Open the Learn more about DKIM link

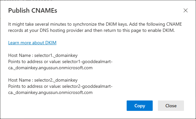(x=32, y=43)
